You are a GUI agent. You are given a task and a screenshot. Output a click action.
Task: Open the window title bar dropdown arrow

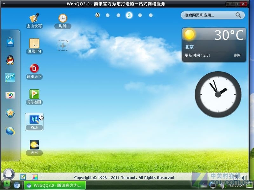click(4, 3)
